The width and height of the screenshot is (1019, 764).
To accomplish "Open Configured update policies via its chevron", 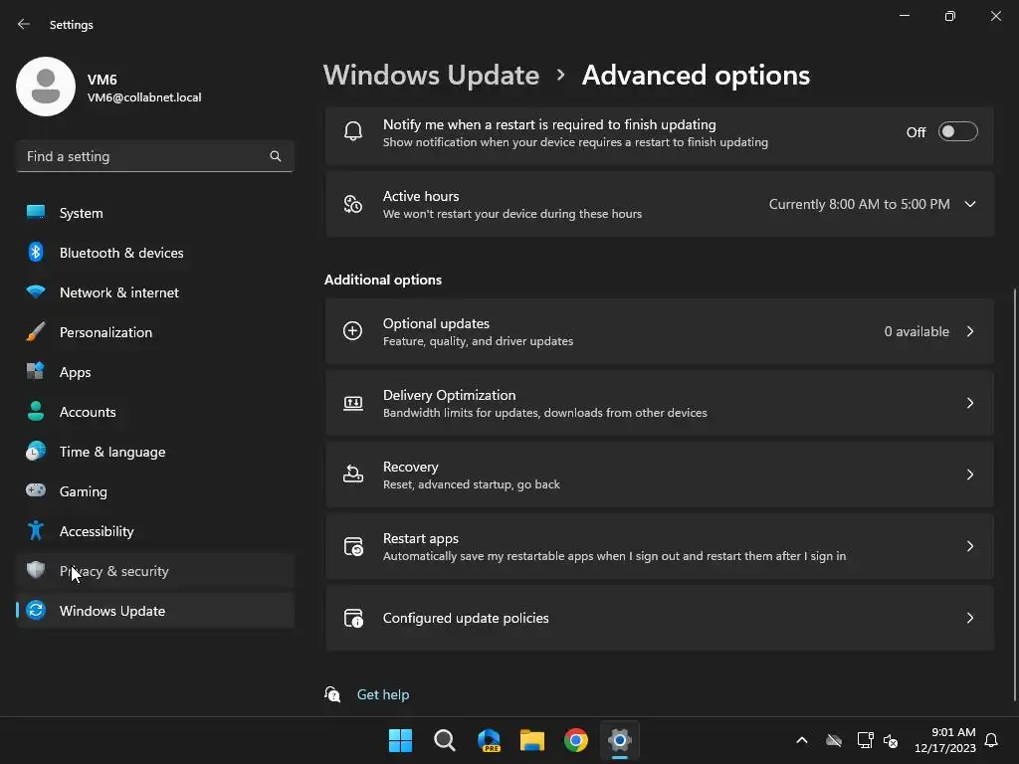I will point(969,618).
